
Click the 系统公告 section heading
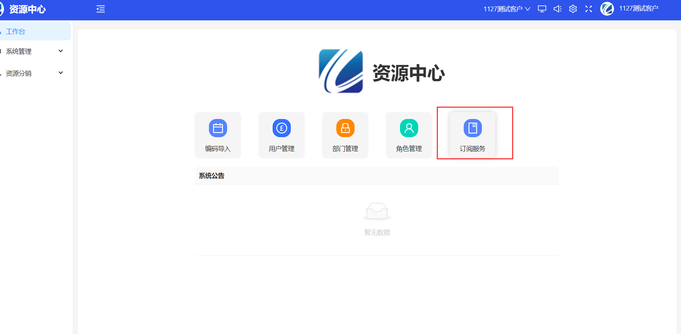point(211,176)
